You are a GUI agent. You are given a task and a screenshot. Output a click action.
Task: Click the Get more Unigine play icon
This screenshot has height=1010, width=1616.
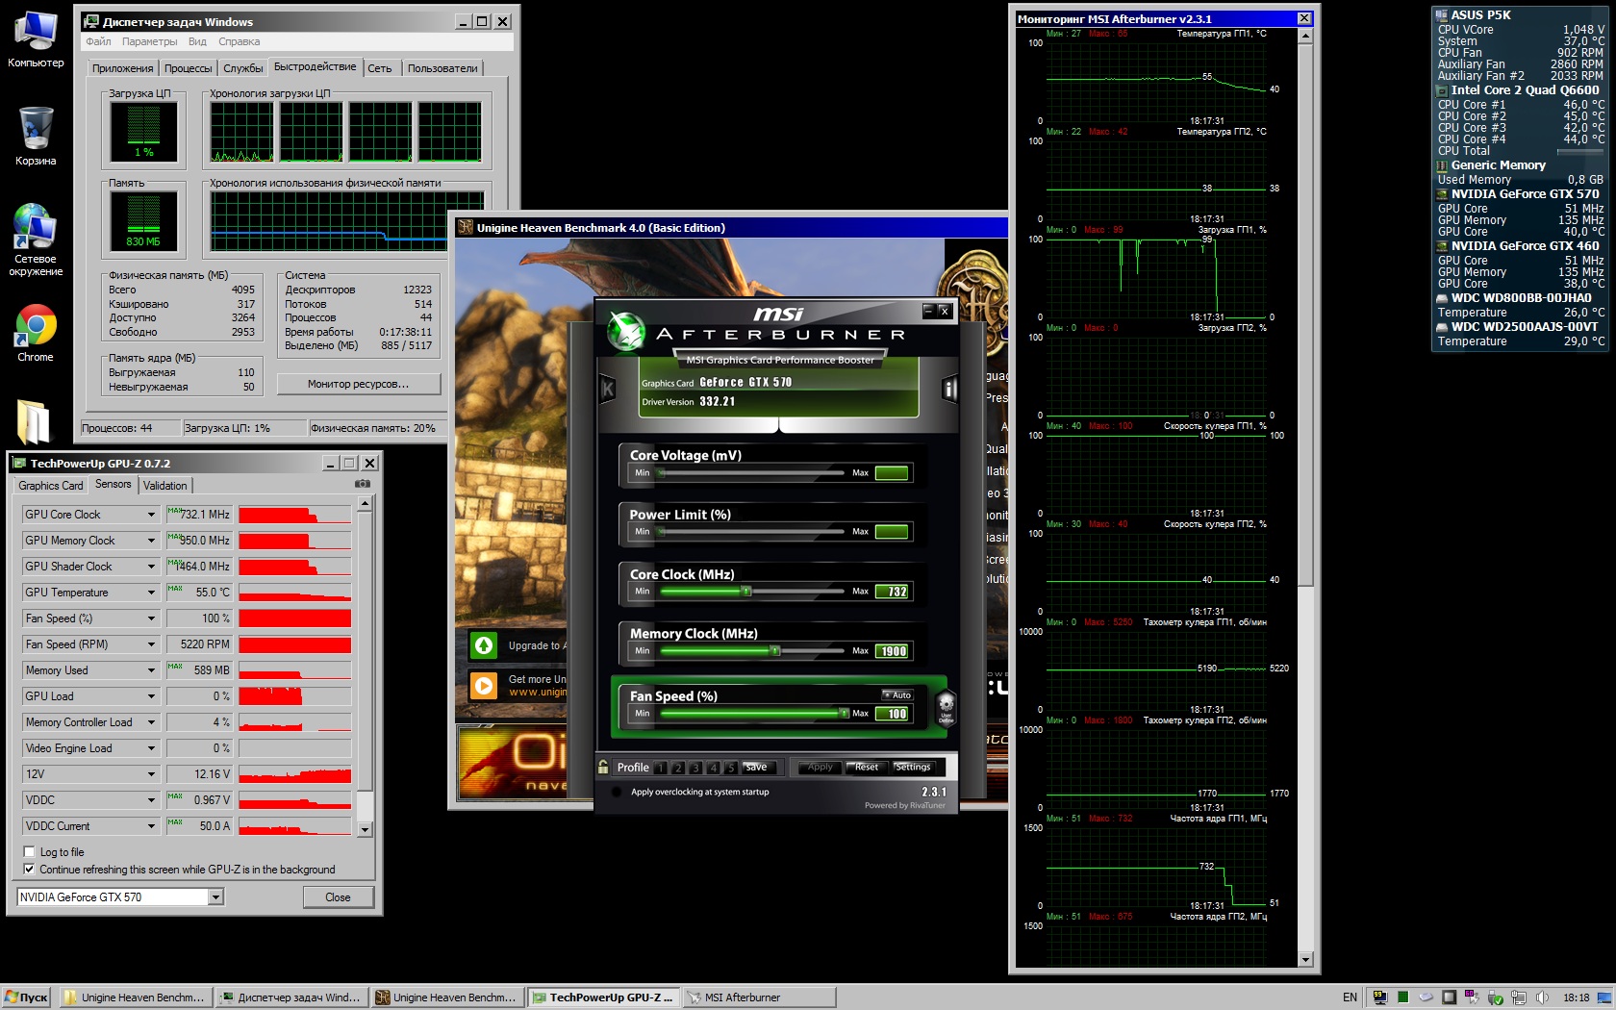coord(484,685)
